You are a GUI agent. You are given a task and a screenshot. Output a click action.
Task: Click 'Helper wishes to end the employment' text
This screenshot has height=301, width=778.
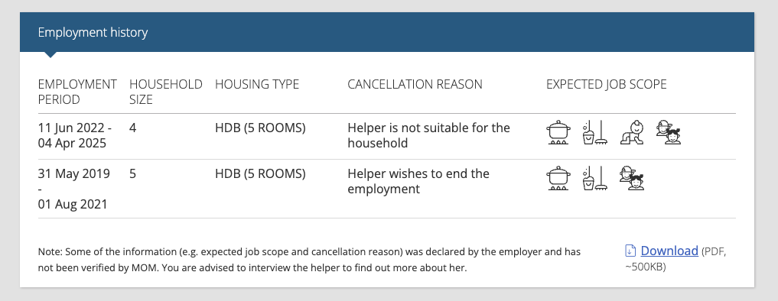418,182
